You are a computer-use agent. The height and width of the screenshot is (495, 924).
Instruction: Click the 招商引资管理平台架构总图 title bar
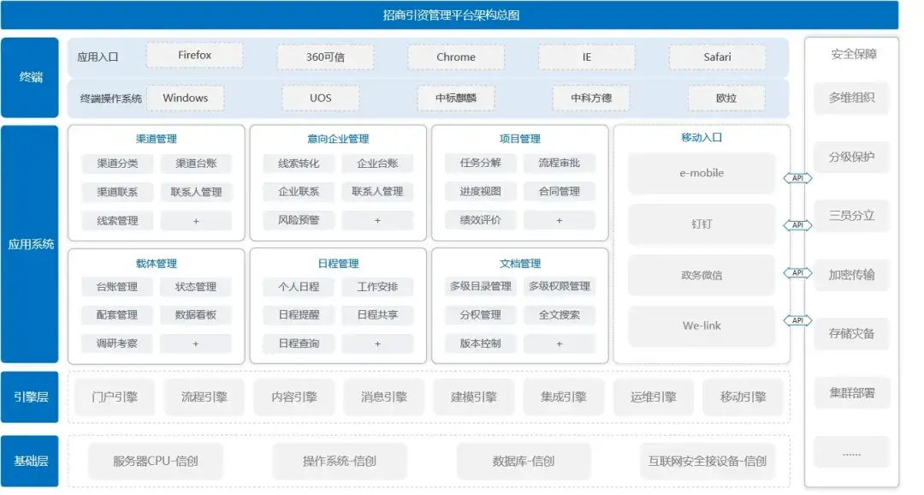click(x=450, y=15)
